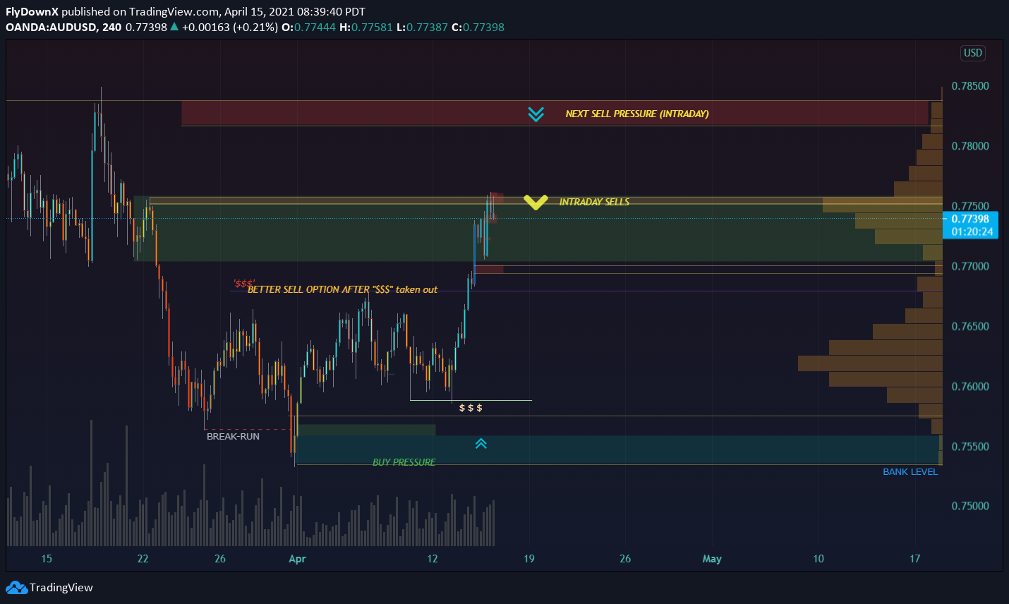Click the red '$$$' annotation text
The image size is (1009, 604).
pyautogui.click(x=244, y=283)
